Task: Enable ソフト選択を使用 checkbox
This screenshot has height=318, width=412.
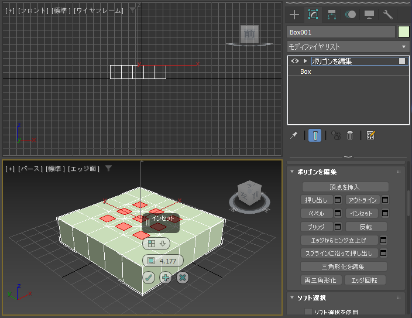Action: 308,312
